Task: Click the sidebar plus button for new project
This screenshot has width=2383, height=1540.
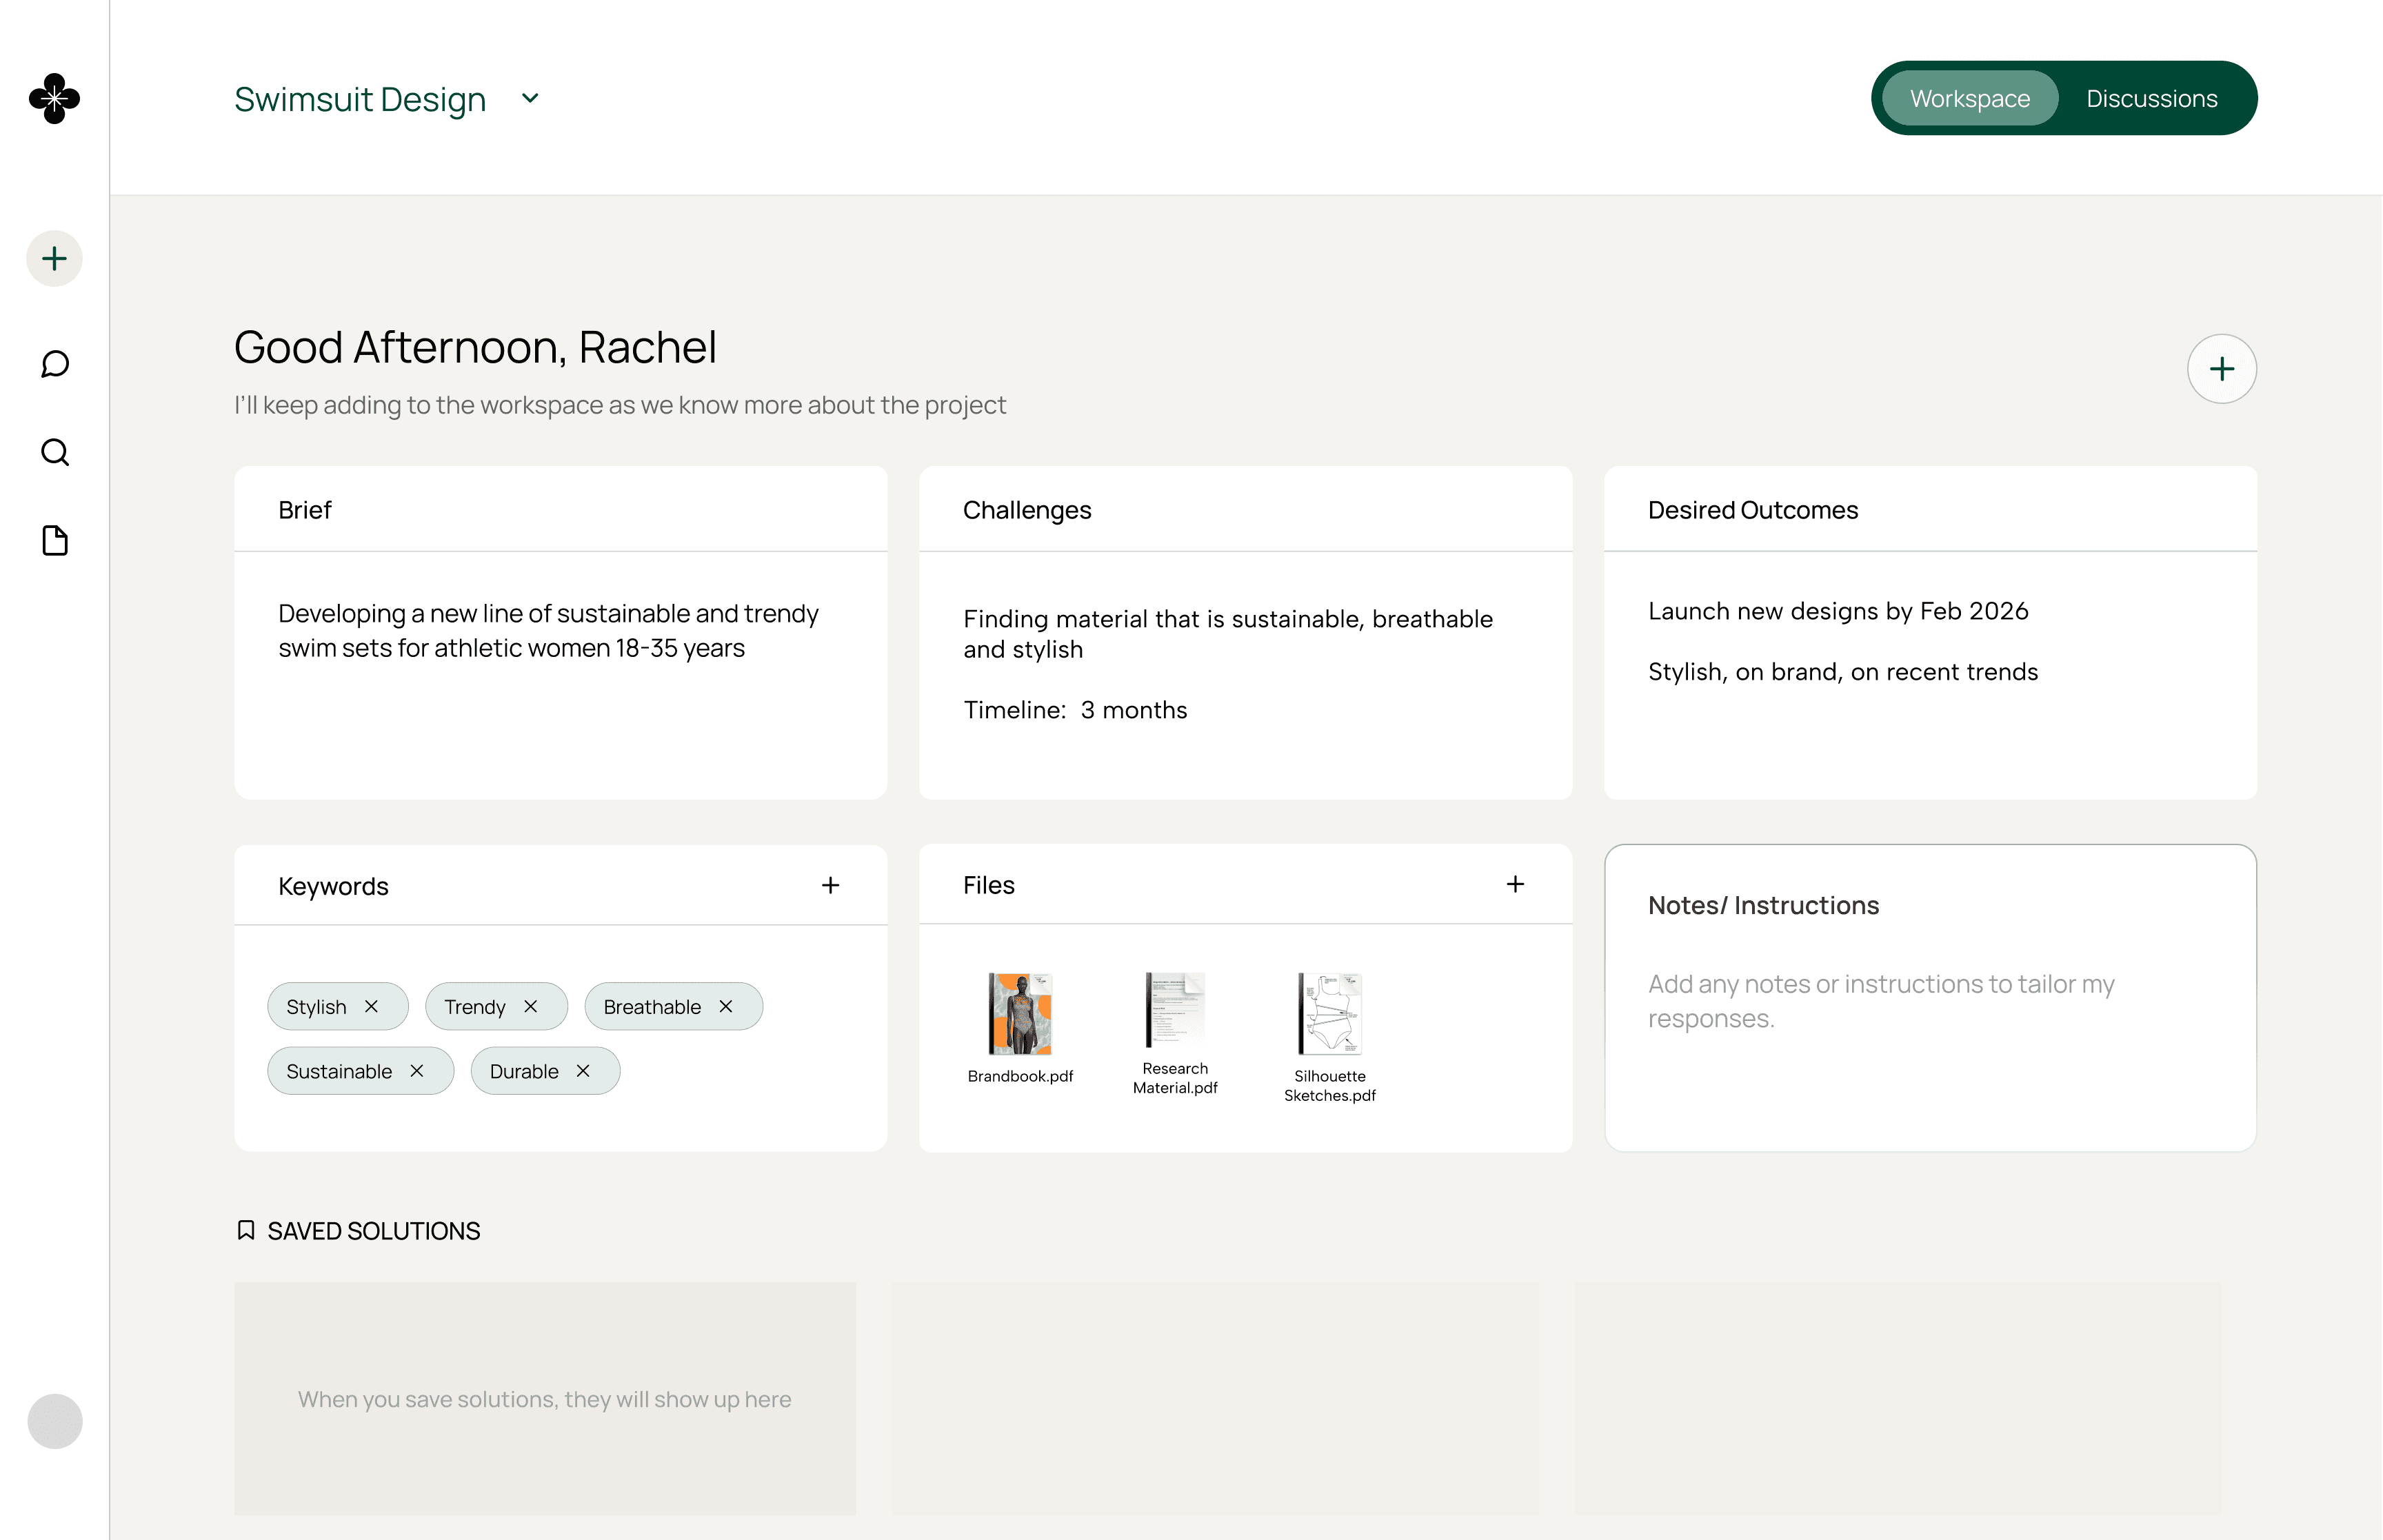Action: pyautogui.click(x=55, y=259)
